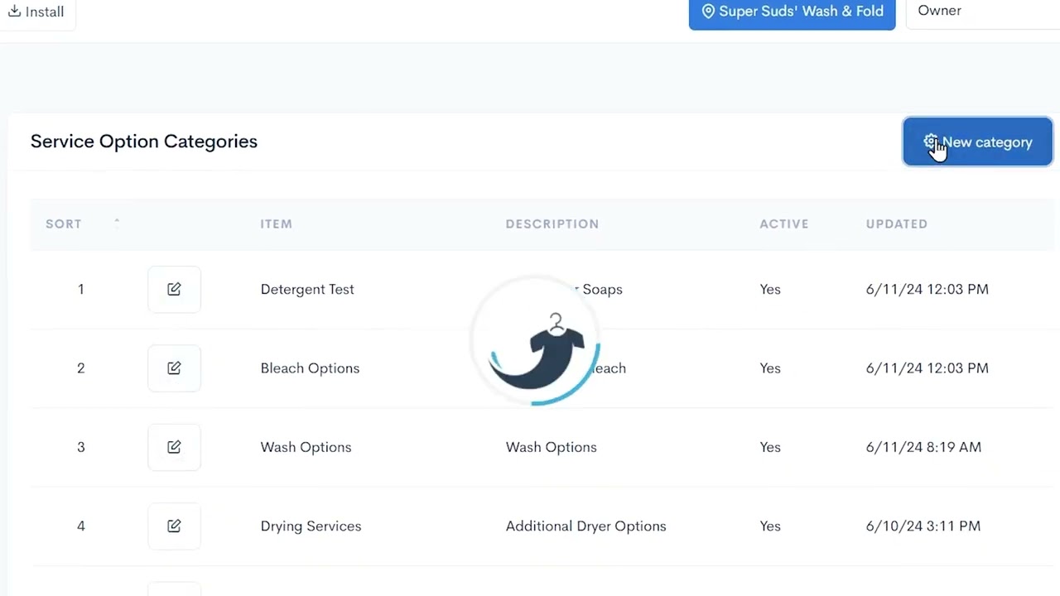Screen dimensions: 1060x596
Task: Click the edit pencil icon for Detergent Test
Action: click(x=174, y=289)
